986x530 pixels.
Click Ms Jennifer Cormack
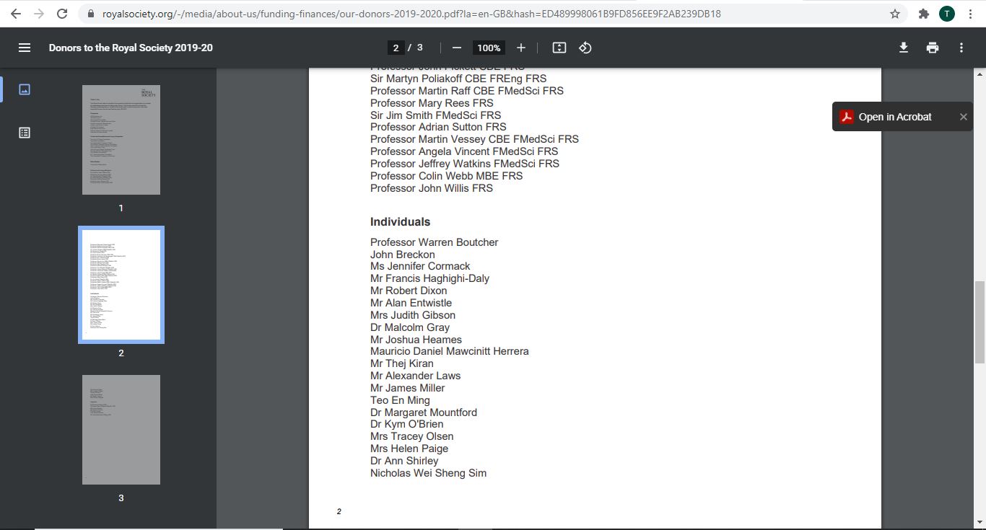tap(420, 266)
